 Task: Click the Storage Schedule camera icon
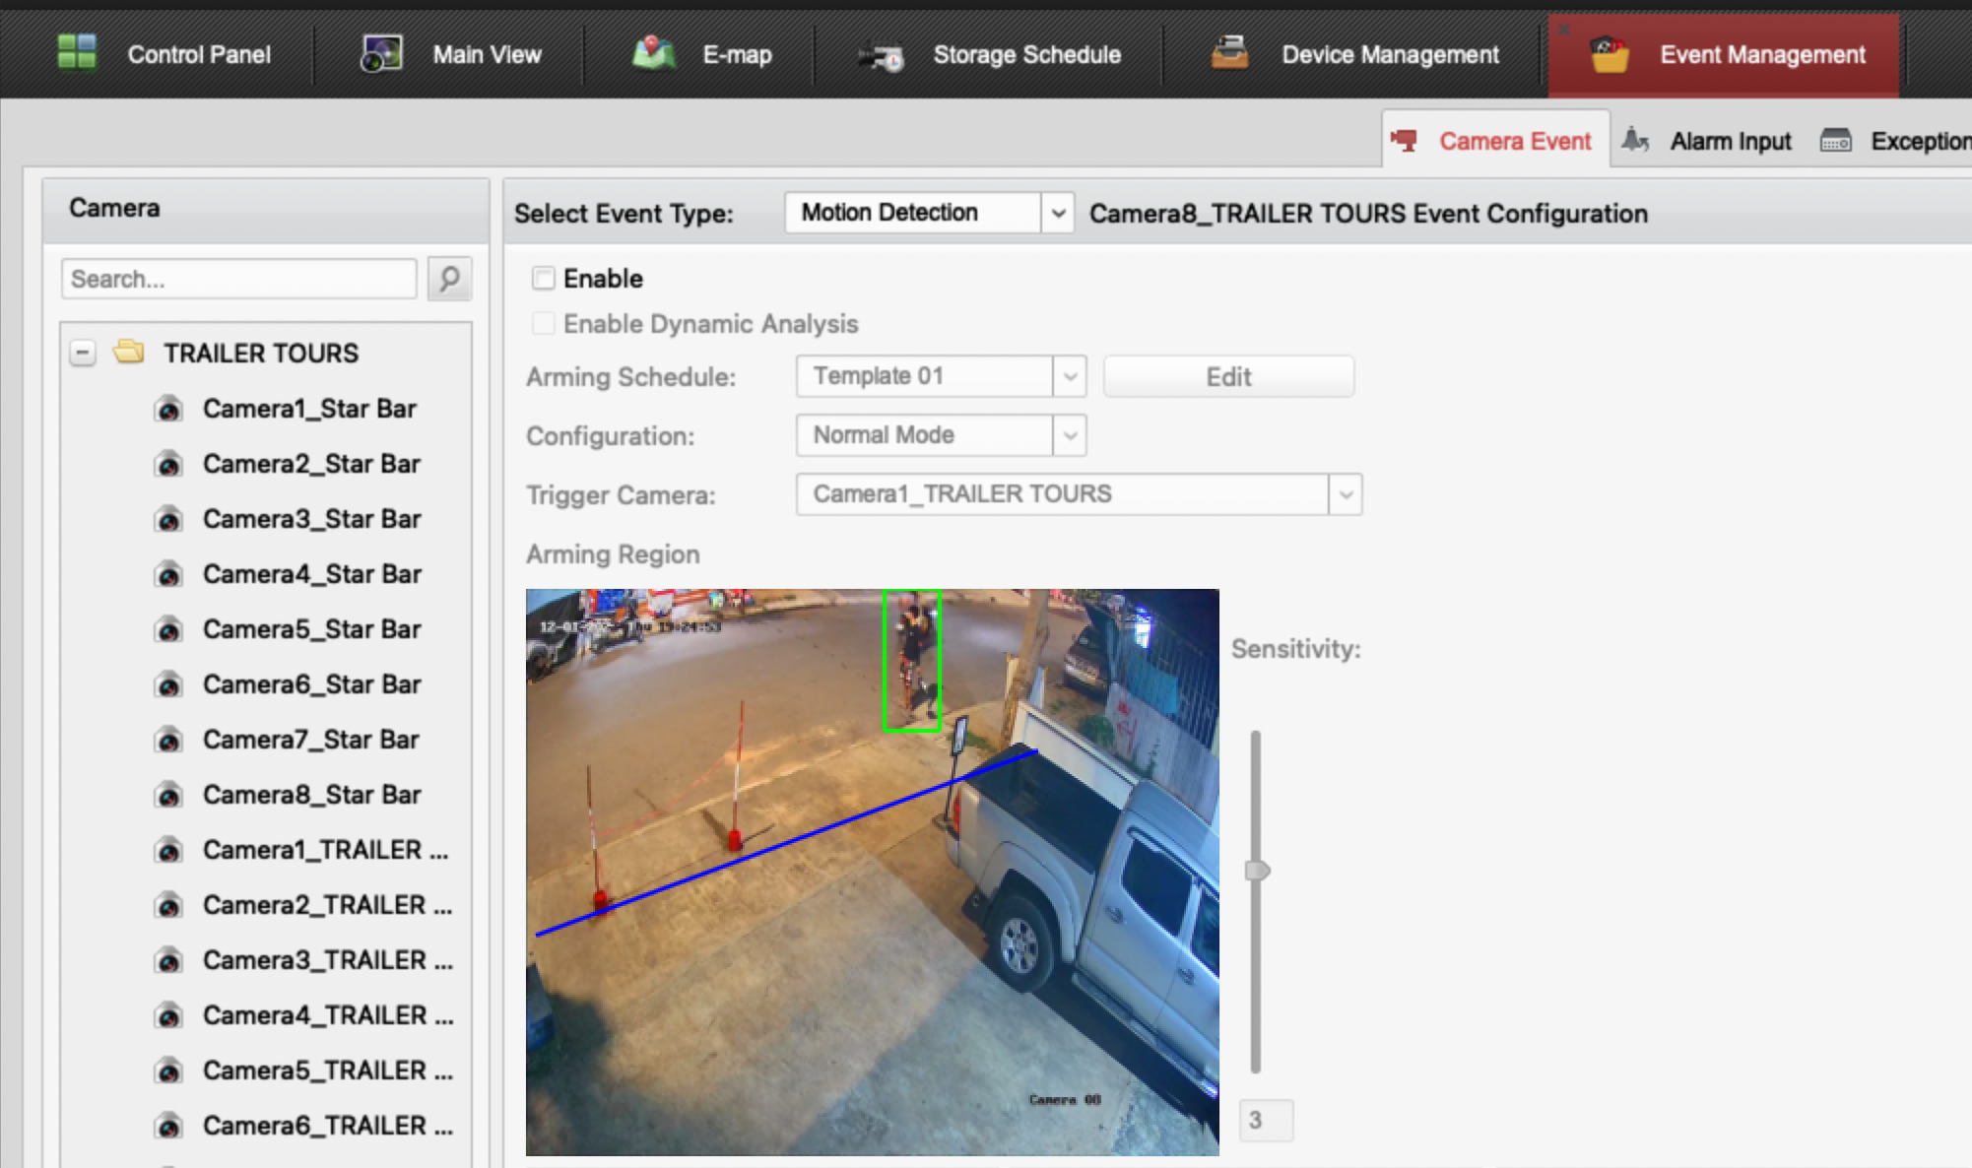click(x=880, y=55)
